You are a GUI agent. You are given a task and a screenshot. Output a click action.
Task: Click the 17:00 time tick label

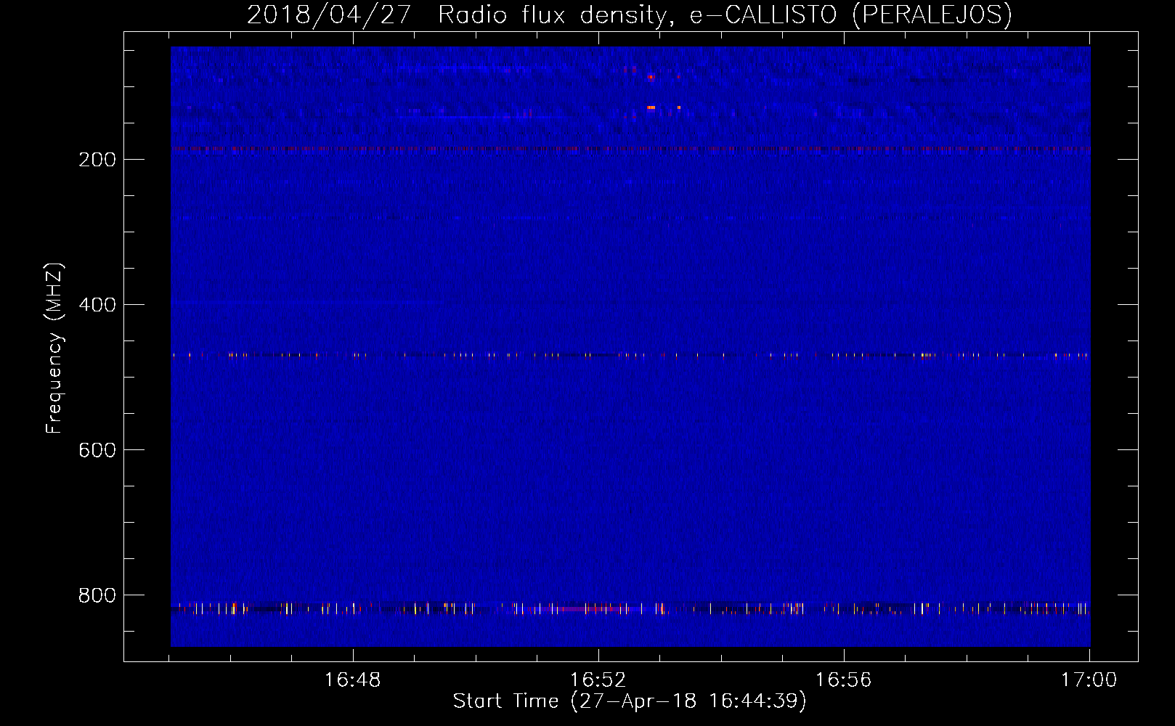click(1089, 680)
